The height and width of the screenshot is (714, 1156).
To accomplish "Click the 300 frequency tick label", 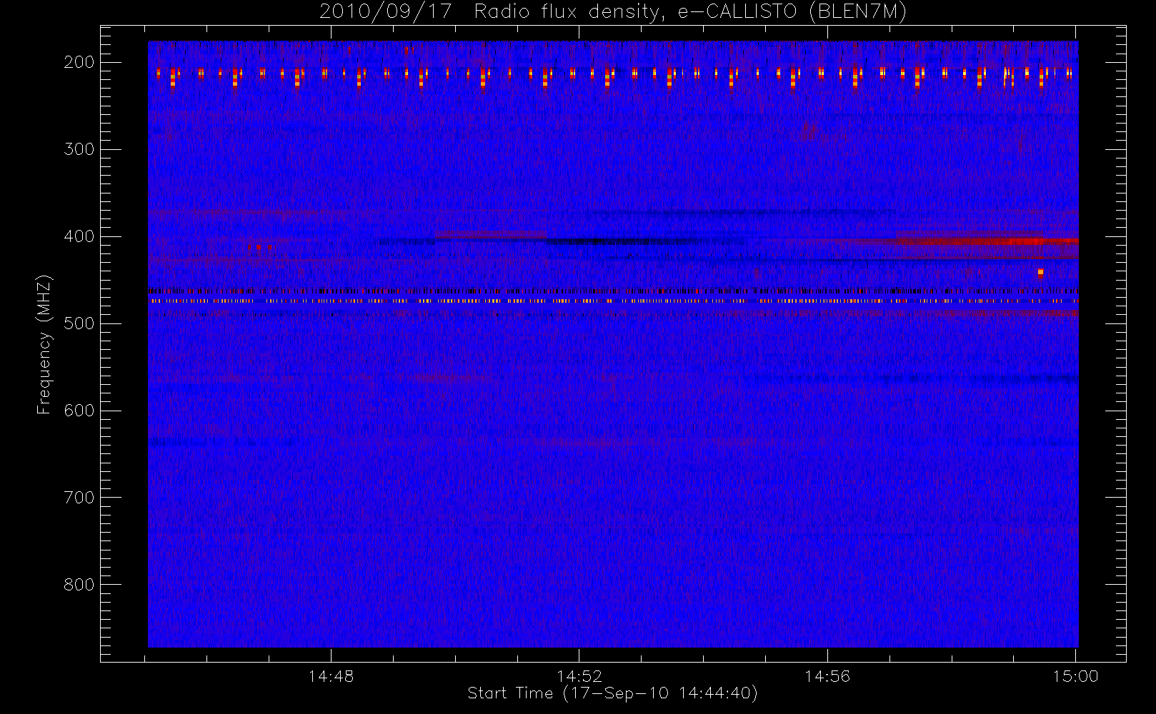I will pyautogui.click(x=79, y=149).
